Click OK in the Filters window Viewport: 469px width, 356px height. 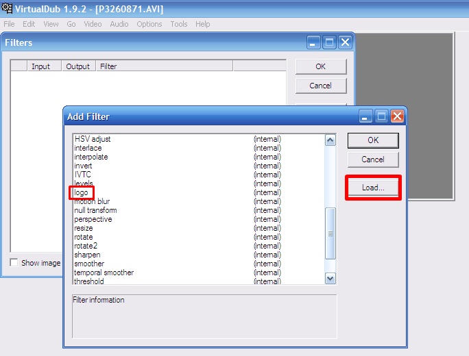[321, 66]
